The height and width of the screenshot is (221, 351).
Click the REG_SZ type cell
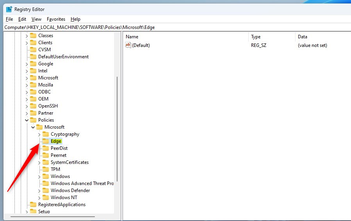pos(258,45)
